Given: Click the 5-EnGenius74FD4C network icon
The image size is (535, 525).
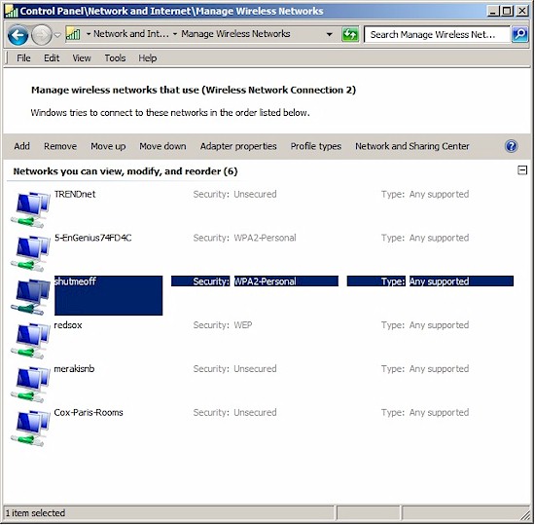Looking at the screenshot, I should tap(30, 253).
